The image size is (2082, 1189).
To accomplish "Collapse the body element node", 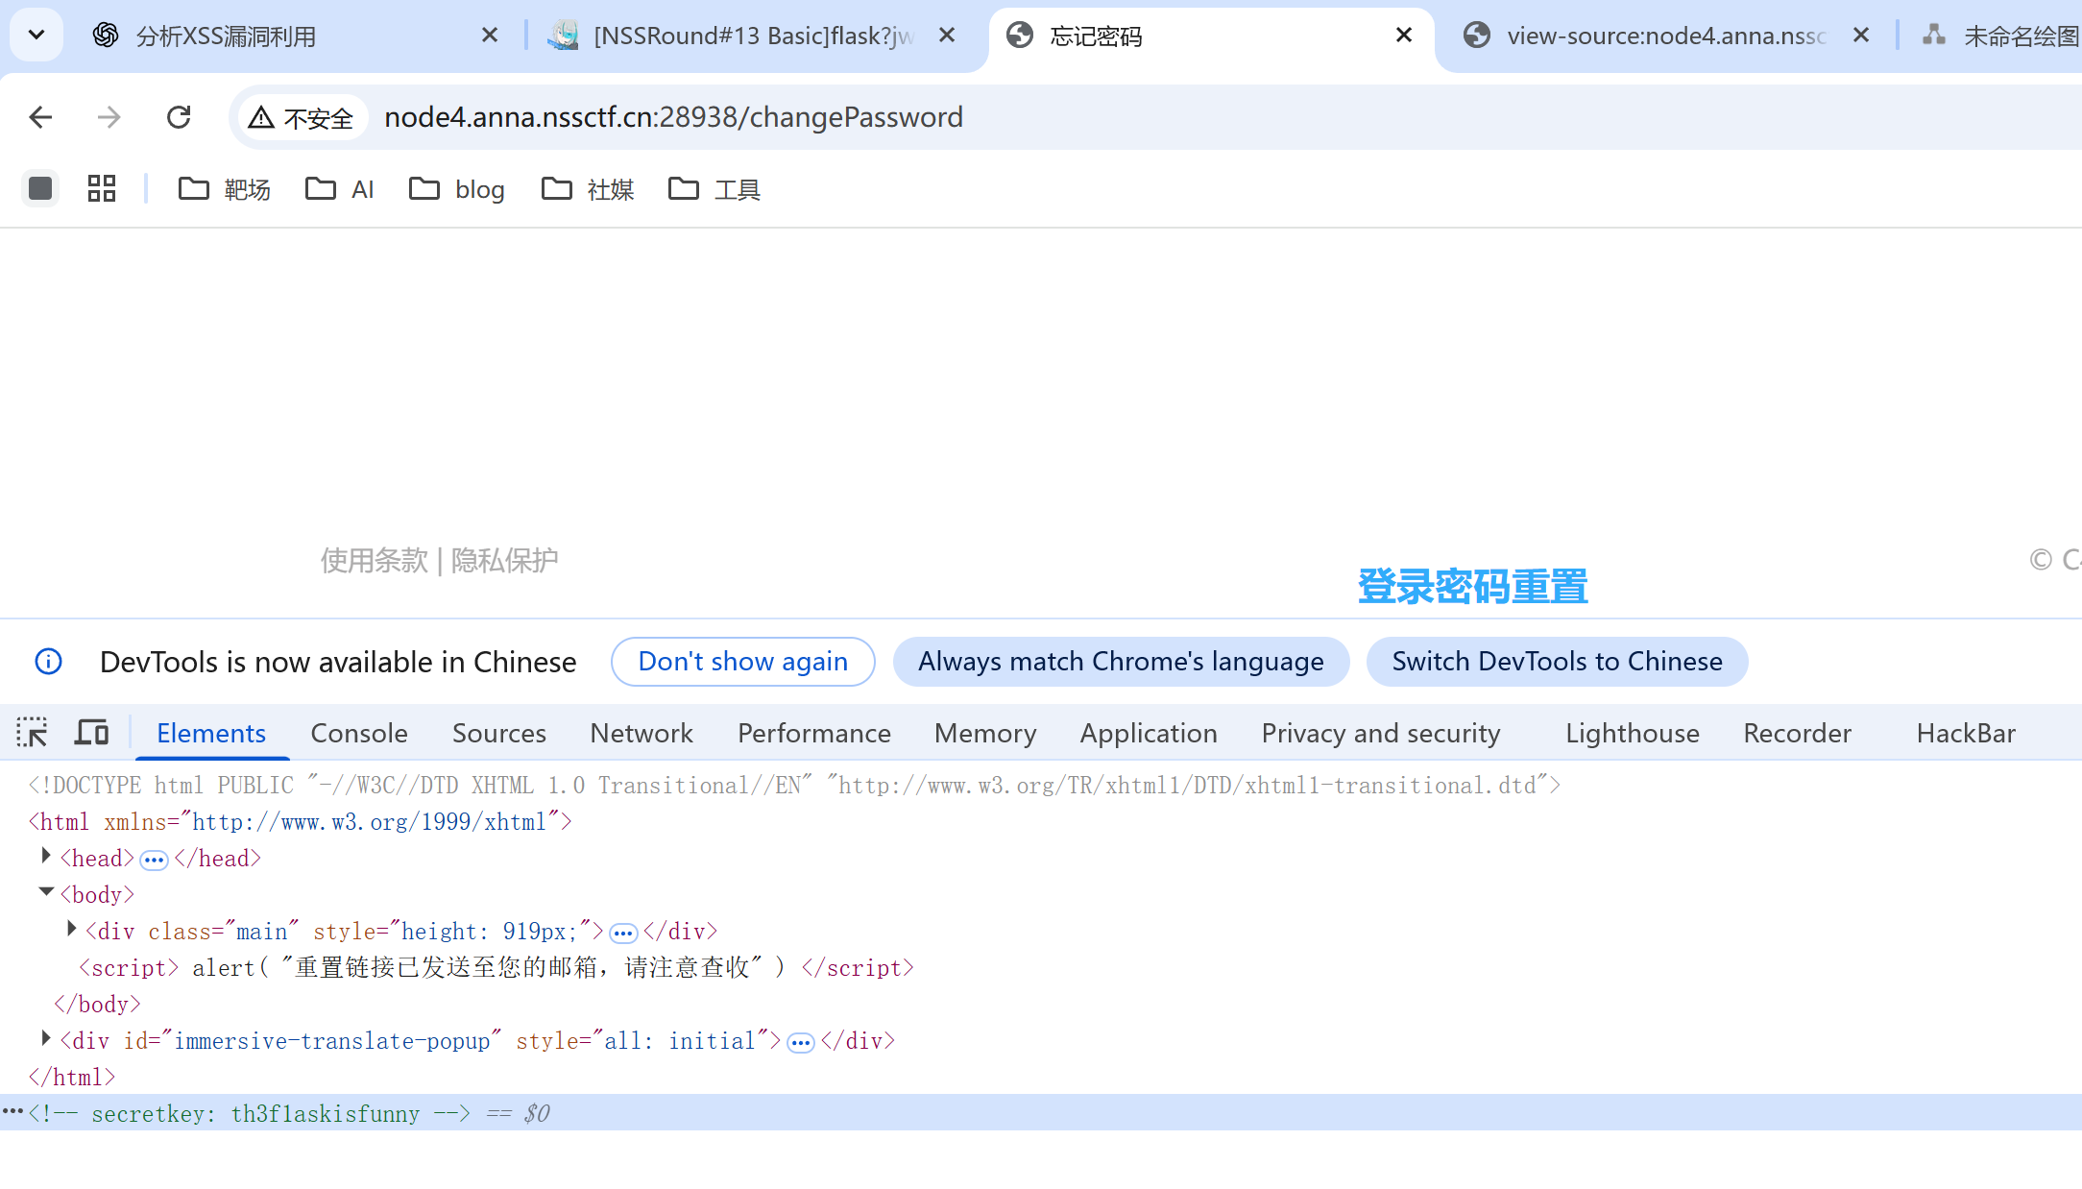I will pos(45,892).
